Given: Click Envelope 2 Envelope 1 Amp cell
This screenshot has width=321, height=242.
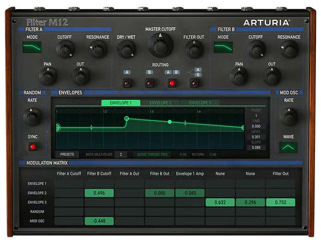Looking at the screenshot, I should point(190,193).
